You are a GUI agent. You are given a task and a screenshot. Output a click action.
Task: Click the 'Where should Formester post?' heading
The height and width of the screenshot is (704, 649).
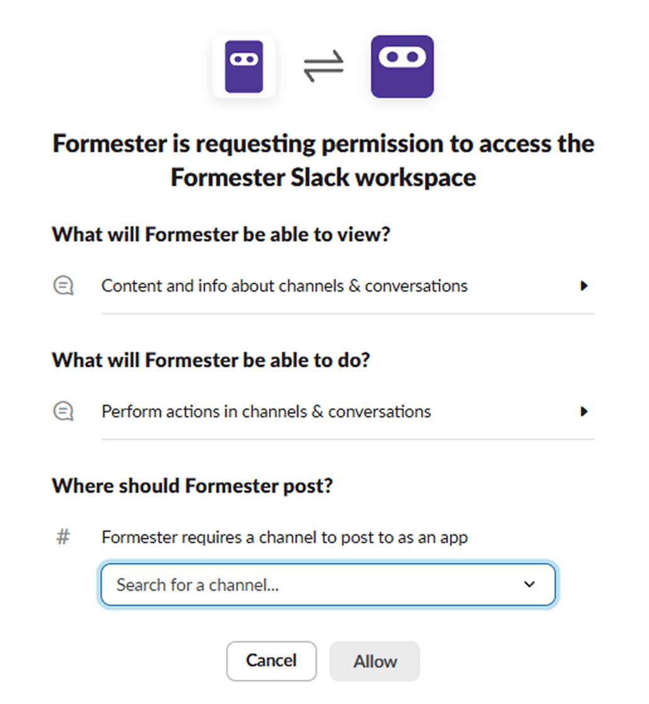coord(192,485)
